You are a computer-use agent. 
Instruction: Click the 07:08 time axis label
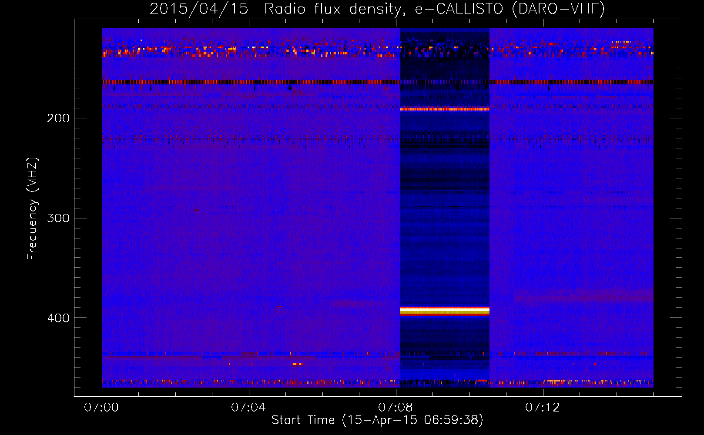pyautogui.click(x=396, y=408)
